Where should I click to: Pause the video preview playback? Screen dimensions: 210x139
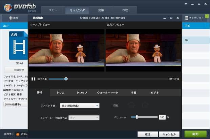pos(33,79)
